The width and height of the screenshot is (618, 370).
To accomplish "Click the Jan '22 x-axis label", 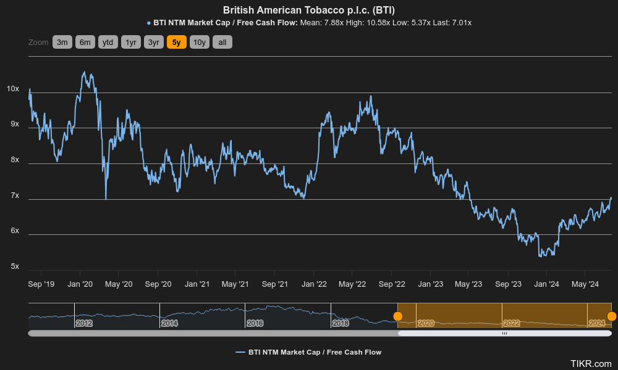I will pos(314,284).
